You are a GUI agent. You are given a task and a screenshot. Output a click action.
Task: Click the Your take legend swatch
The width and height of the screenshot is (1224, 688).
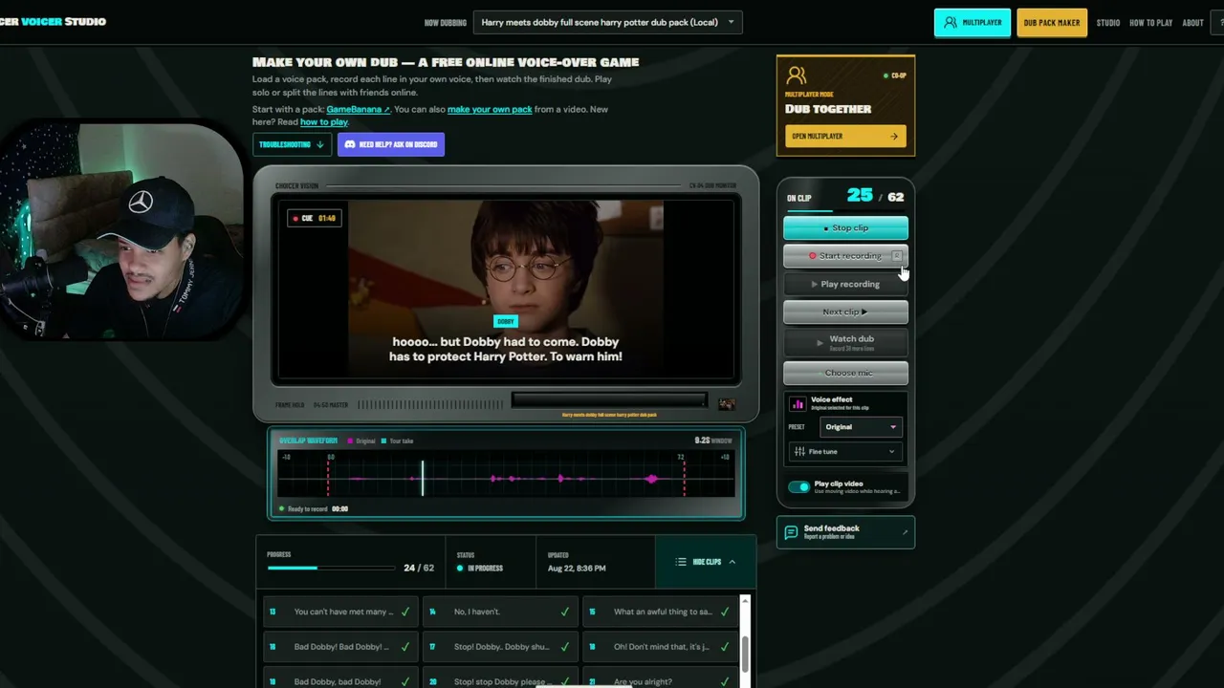[x=384, y=441]
